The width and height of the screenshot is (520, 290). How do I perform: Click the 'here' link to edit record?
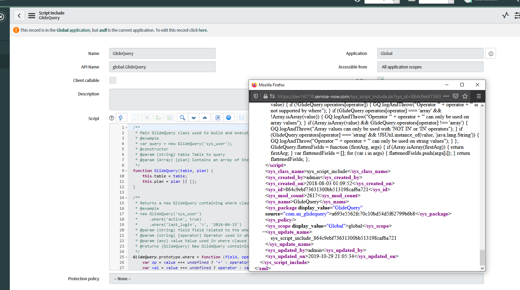[x=202, y=30]
